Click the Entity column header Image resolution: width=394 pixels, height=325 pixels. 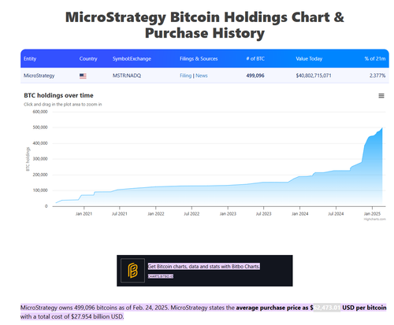tap(30, 59)
